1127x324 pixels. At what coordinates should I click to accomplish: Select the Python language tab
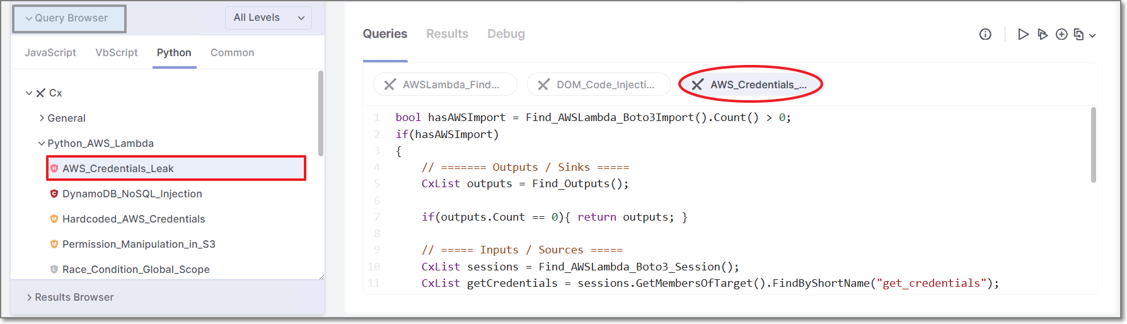pyautogui.click(x=174, y=53)
